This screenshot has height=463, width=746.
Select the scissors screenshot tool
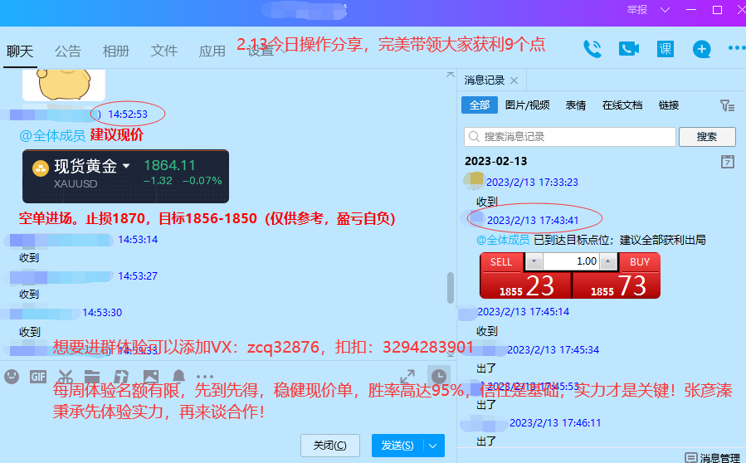click(x=66, y=378)
